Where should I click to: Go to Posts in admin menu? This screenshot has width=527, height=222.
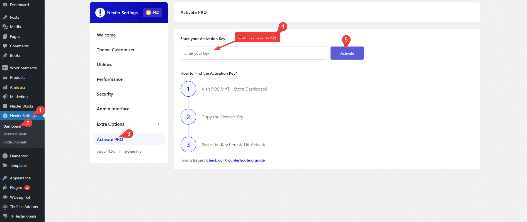pos(14,17)
